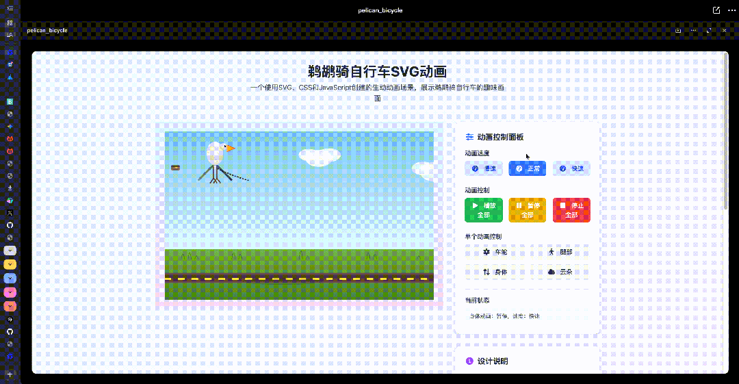The height and width of the screenshot is (384, 739).
Task: Select the normal speed option 正常
Action: 528,168
